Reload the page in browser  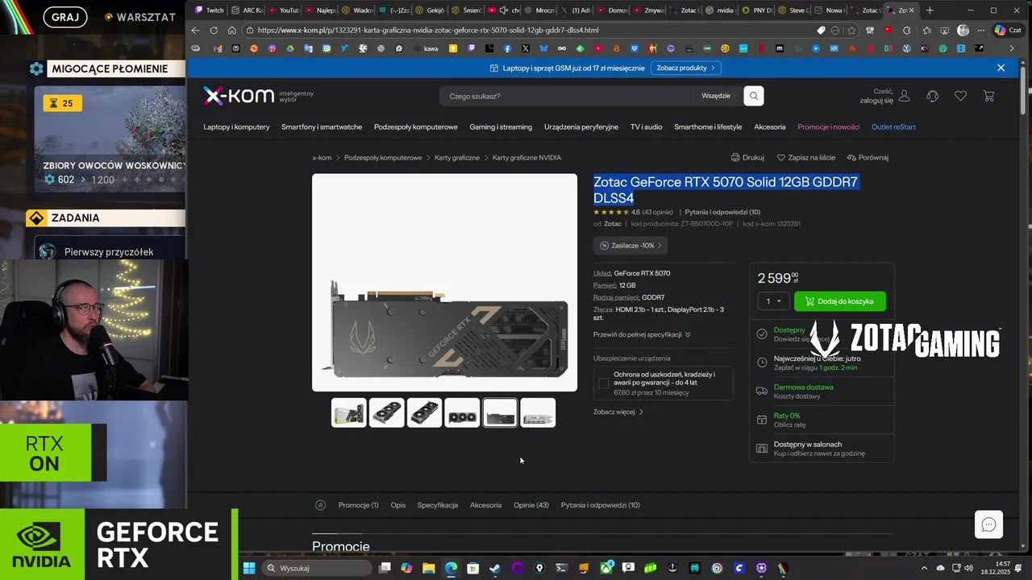[214, 30]
